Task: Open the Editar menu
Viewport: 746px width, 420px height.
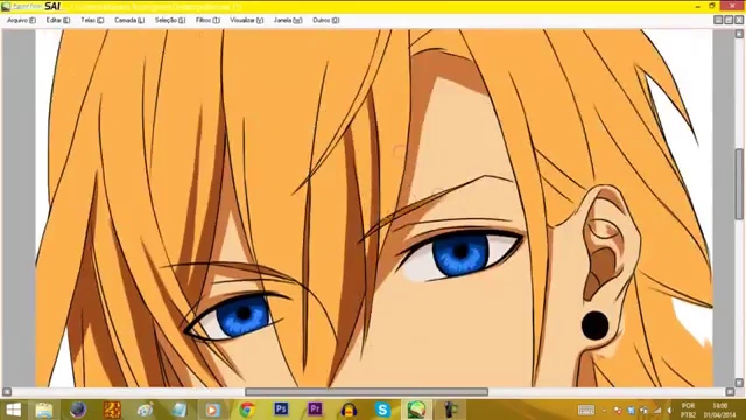Action: point(58,20)
